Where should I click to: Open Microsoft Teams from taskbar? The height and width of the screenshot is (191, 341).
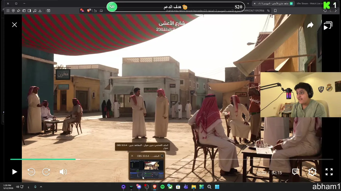[186, 187]
